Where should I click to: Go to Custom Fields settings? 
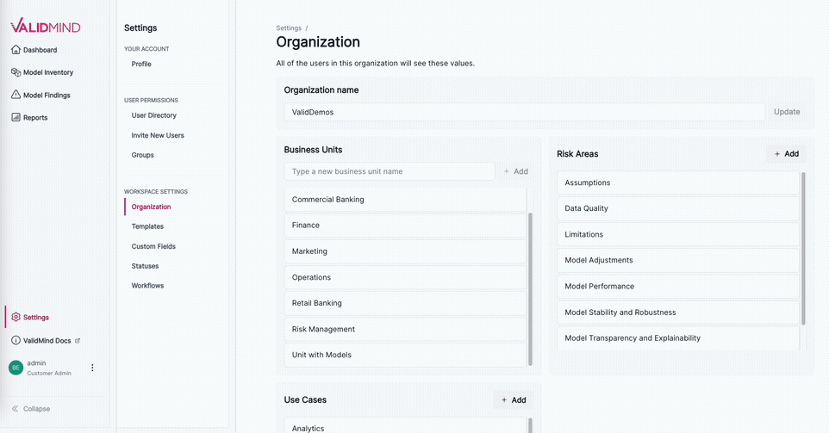point(153,246)
